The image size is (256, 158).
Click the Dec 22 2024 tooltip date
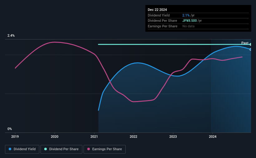point(157,10)
